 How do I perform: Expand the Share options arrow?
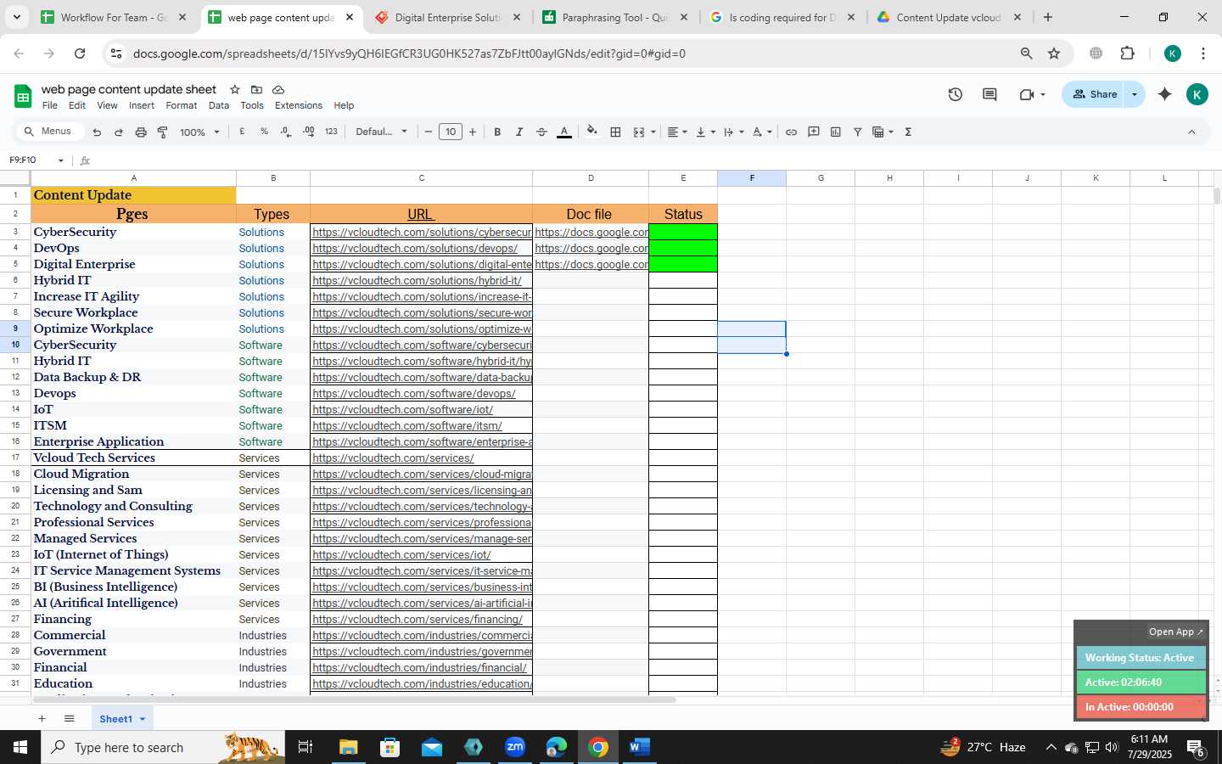(x=1135, y=94)
